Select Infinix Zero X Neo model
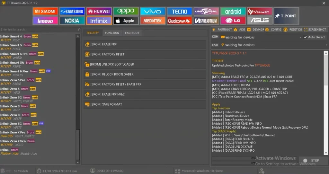Image resolution: width=329 pixels, height=174 pixels. [x=38, y=143]
